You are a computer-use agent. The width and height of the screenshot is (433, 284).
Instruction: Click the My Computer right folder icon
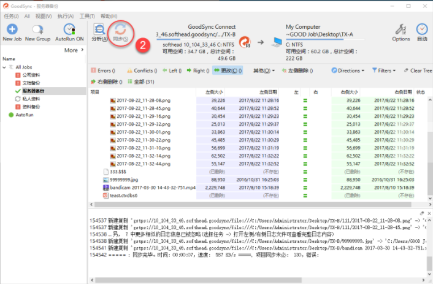(277, 42)
